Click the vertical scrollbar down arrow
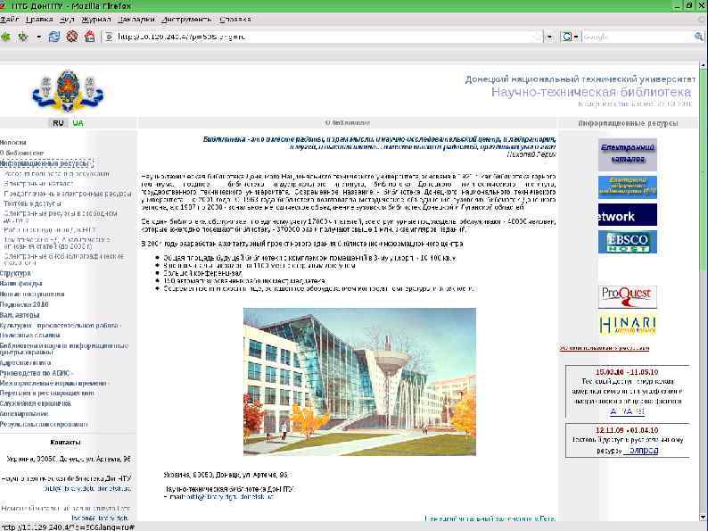708x531 pixels. click(x=703, y=517)
